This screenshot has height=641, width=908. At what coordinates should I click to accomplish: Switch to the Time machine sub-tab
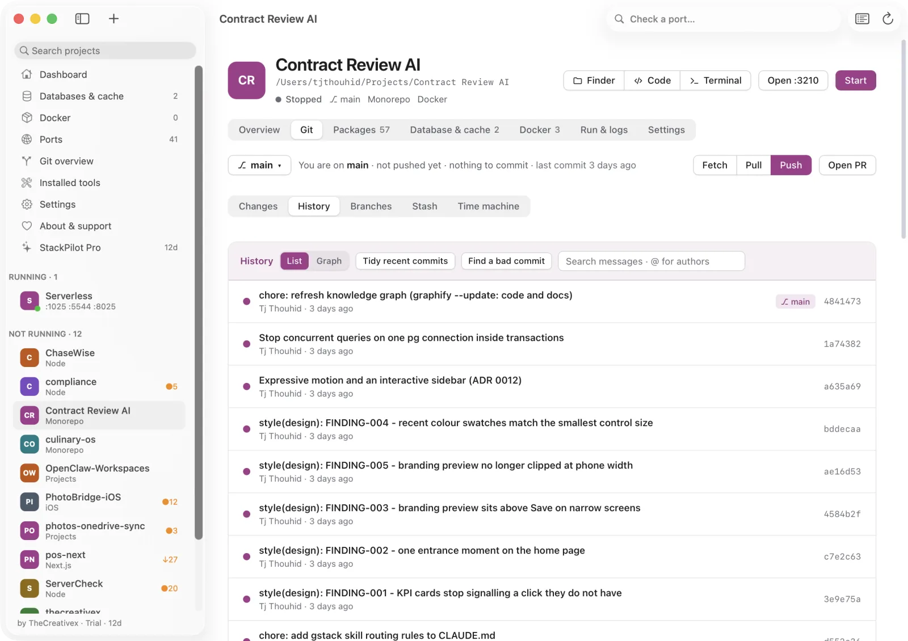click(489, 206)
